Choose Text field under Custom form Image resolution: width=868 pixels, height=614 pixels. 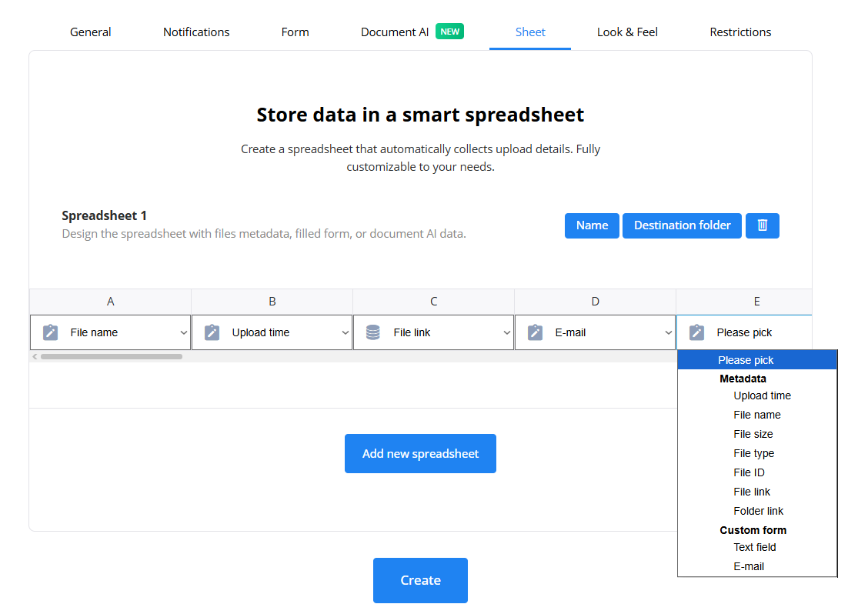755,547
